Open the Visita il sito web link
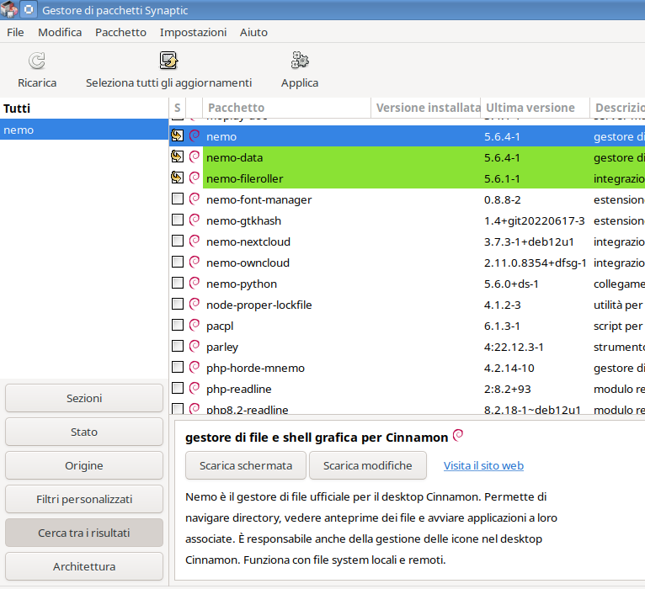 point(483,465)
